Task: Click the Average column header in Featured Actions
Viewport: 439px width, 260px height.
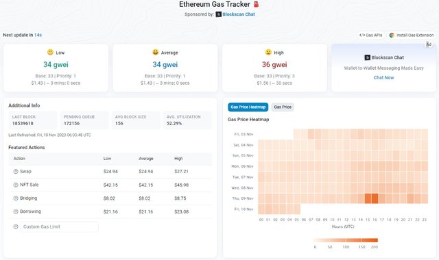Action: [x=146, y=159]
